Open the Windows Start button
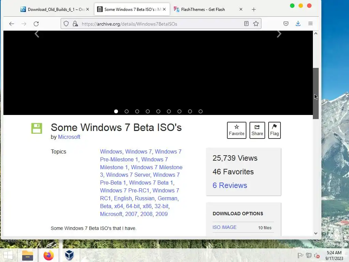349x262 pixels. tap(8, 255)
